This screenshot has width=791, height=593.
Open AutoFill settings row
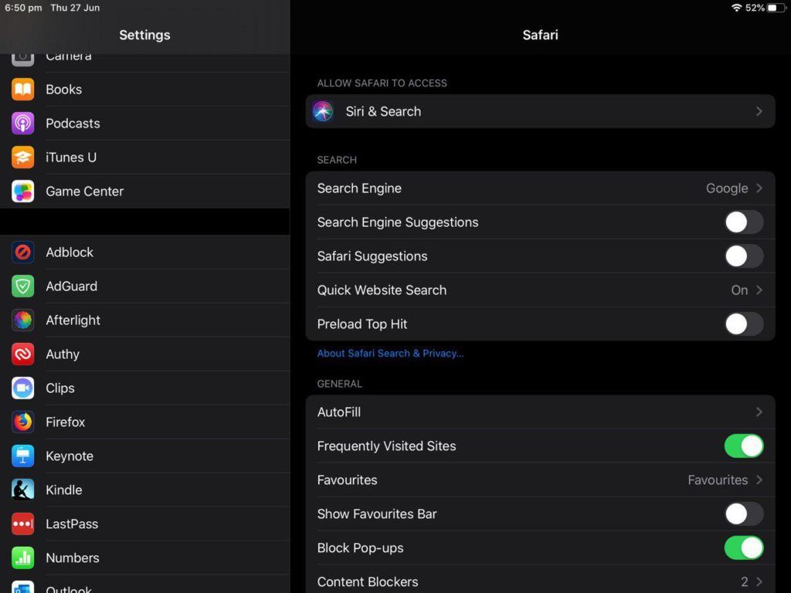coord(540,412)
